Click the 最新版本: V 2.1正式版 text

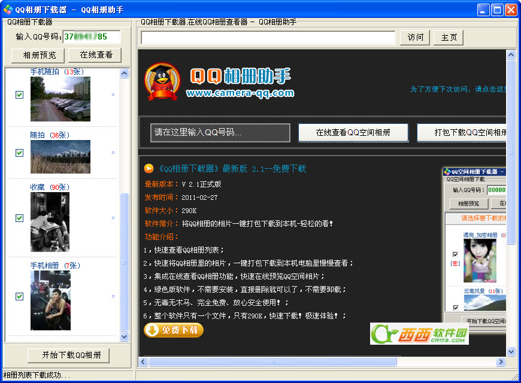pyautogui.click(x=183, y=184)
